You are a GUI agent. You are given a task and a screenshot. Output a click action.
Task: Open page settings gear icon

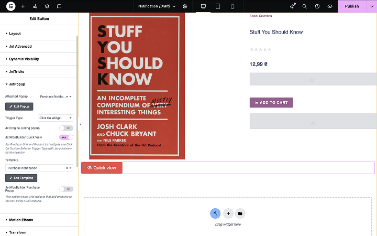coord(185,6)
